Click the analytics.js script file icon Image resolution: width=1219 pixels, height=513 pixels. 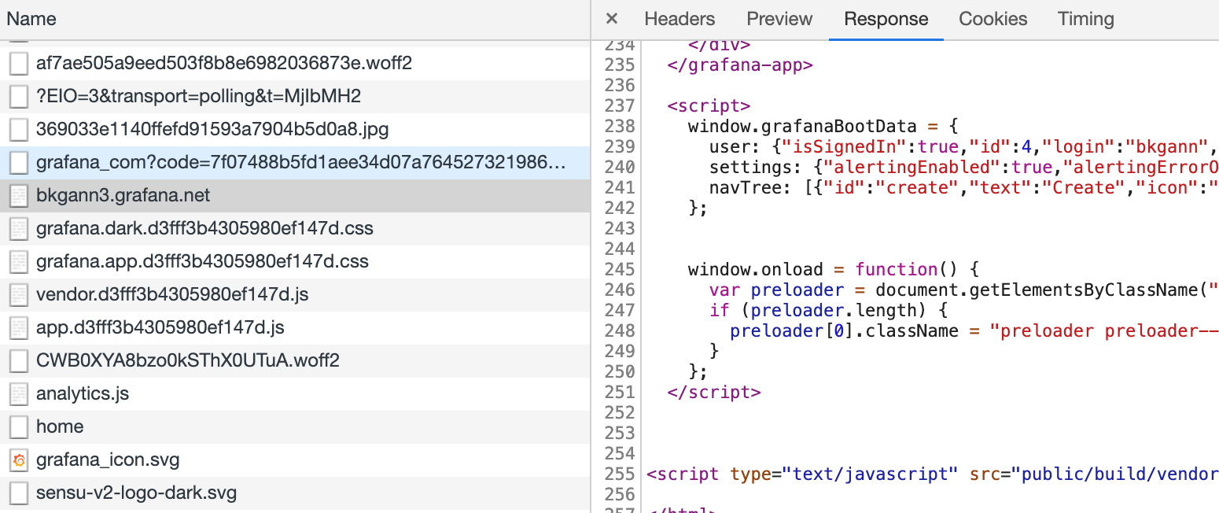19,394
